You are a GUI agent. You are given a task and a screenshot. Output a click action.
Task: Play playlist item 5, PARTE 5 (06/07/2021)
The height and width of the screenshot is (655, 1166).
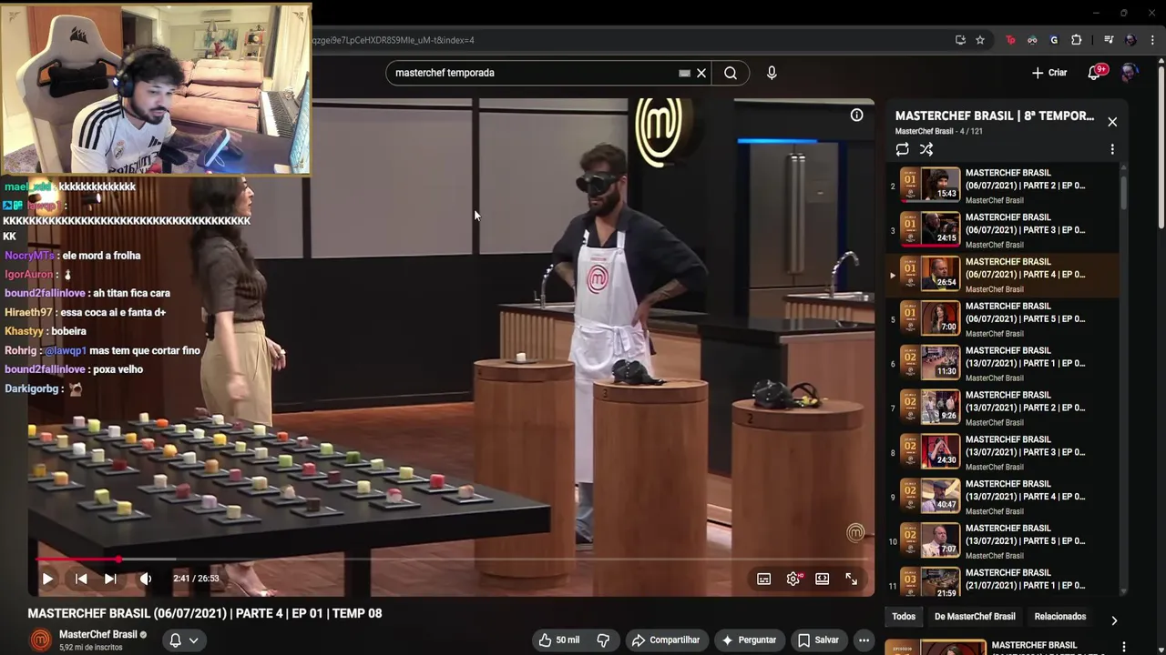[x=1002, y=319]
